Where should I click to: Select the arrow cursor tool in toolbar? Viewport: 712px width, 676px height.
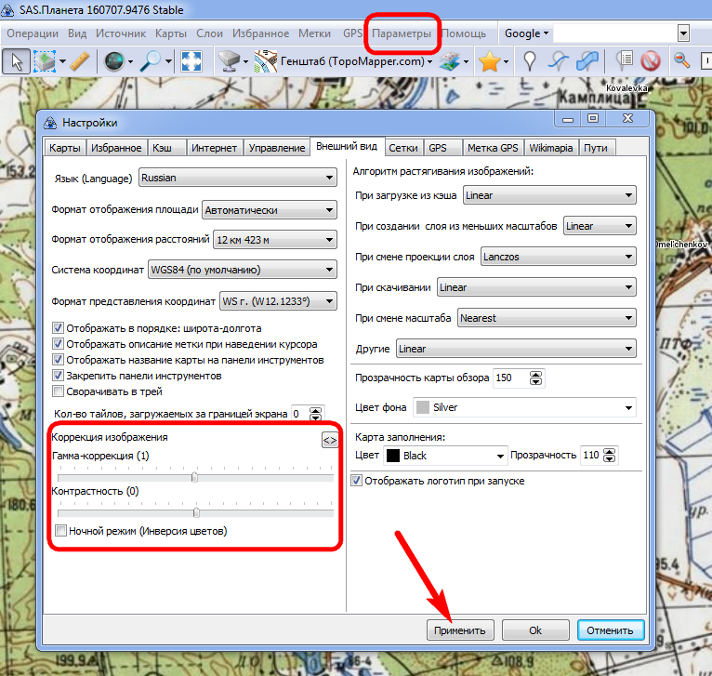(x=16, y=61)
